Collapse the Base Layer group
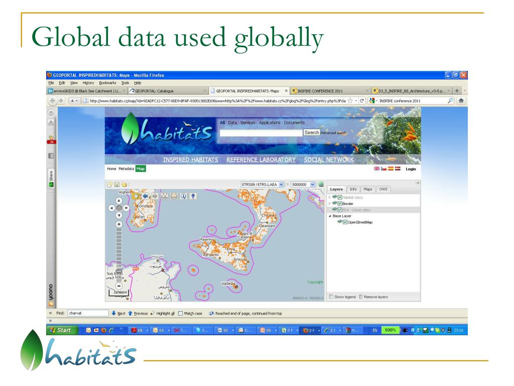 pos(330,216)
